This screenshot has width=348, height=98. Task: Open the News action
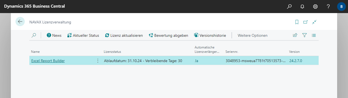point(54,35)
